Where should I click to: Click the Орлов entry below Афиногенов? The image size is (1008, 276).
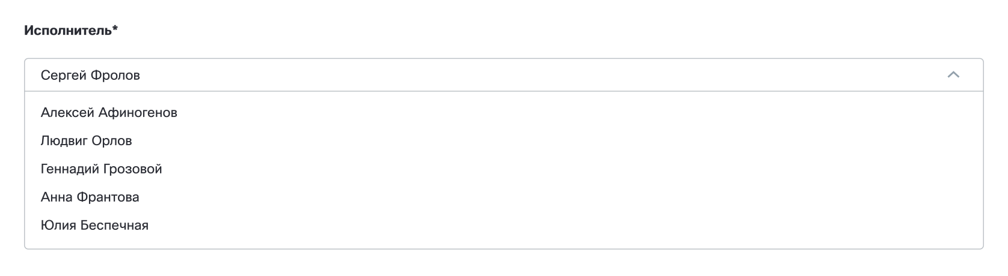pos(86,141)
